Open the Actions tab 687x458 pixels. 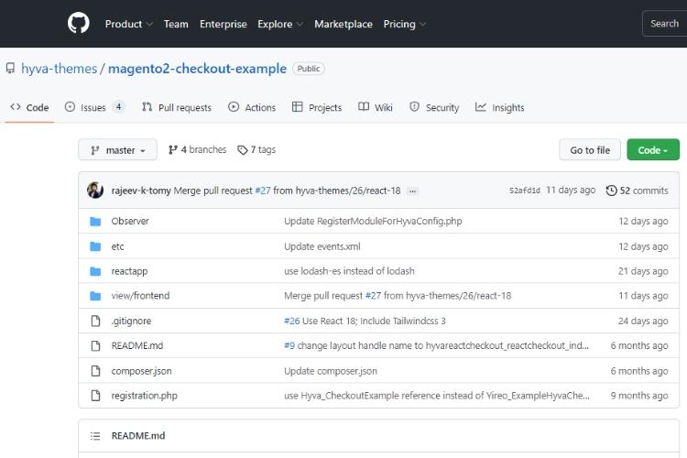252,107
